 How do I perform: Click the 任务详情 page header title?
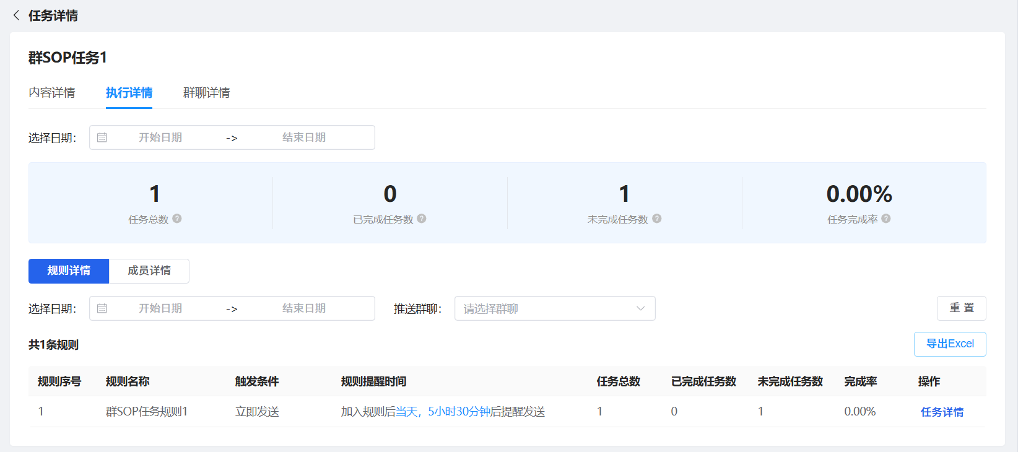click(x=53, y=15)
